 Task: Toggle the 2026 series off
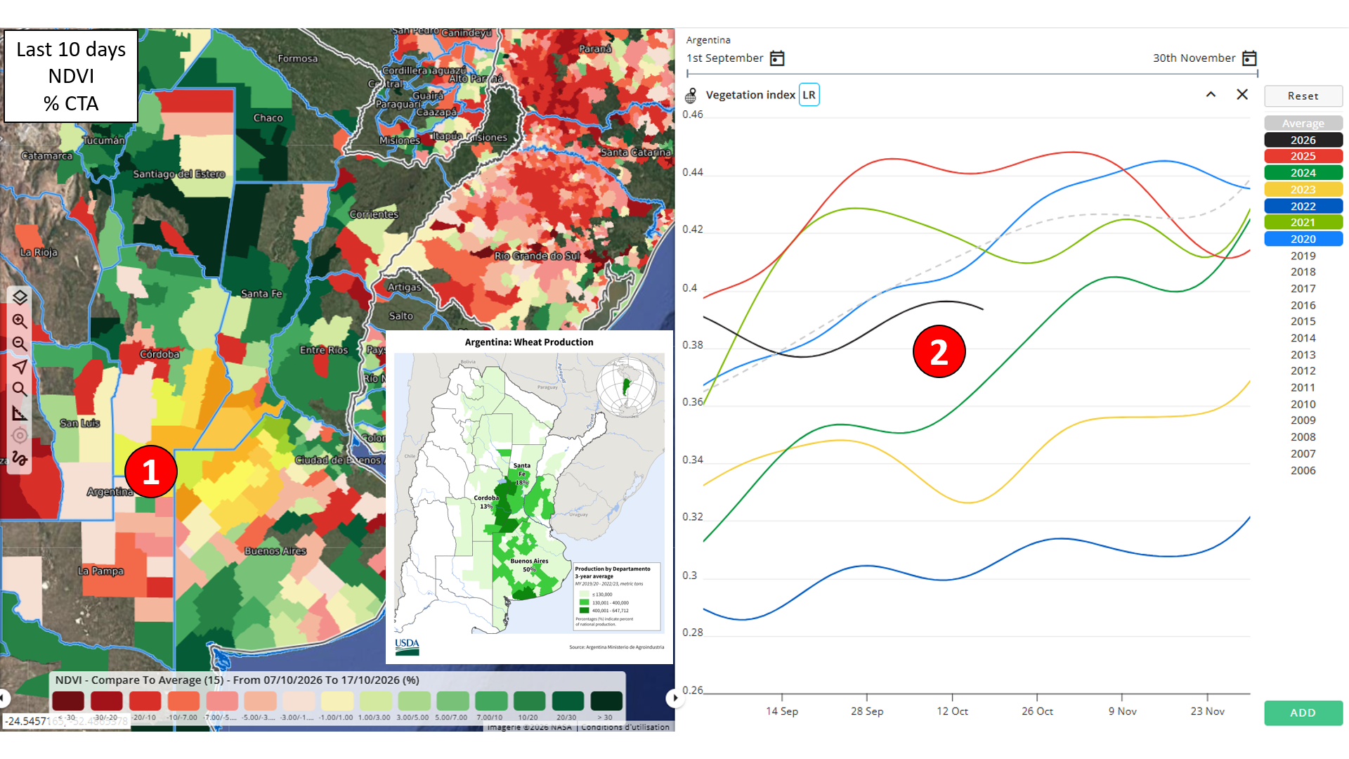(x=1303, y=140)
